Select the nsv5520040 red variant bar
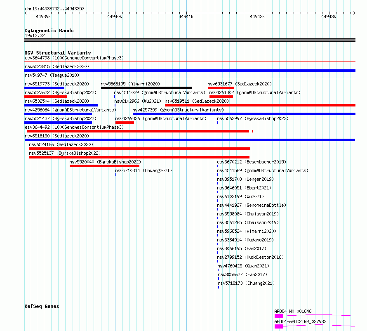Viewport: 367px width, 331px height. tap(104, 166)
